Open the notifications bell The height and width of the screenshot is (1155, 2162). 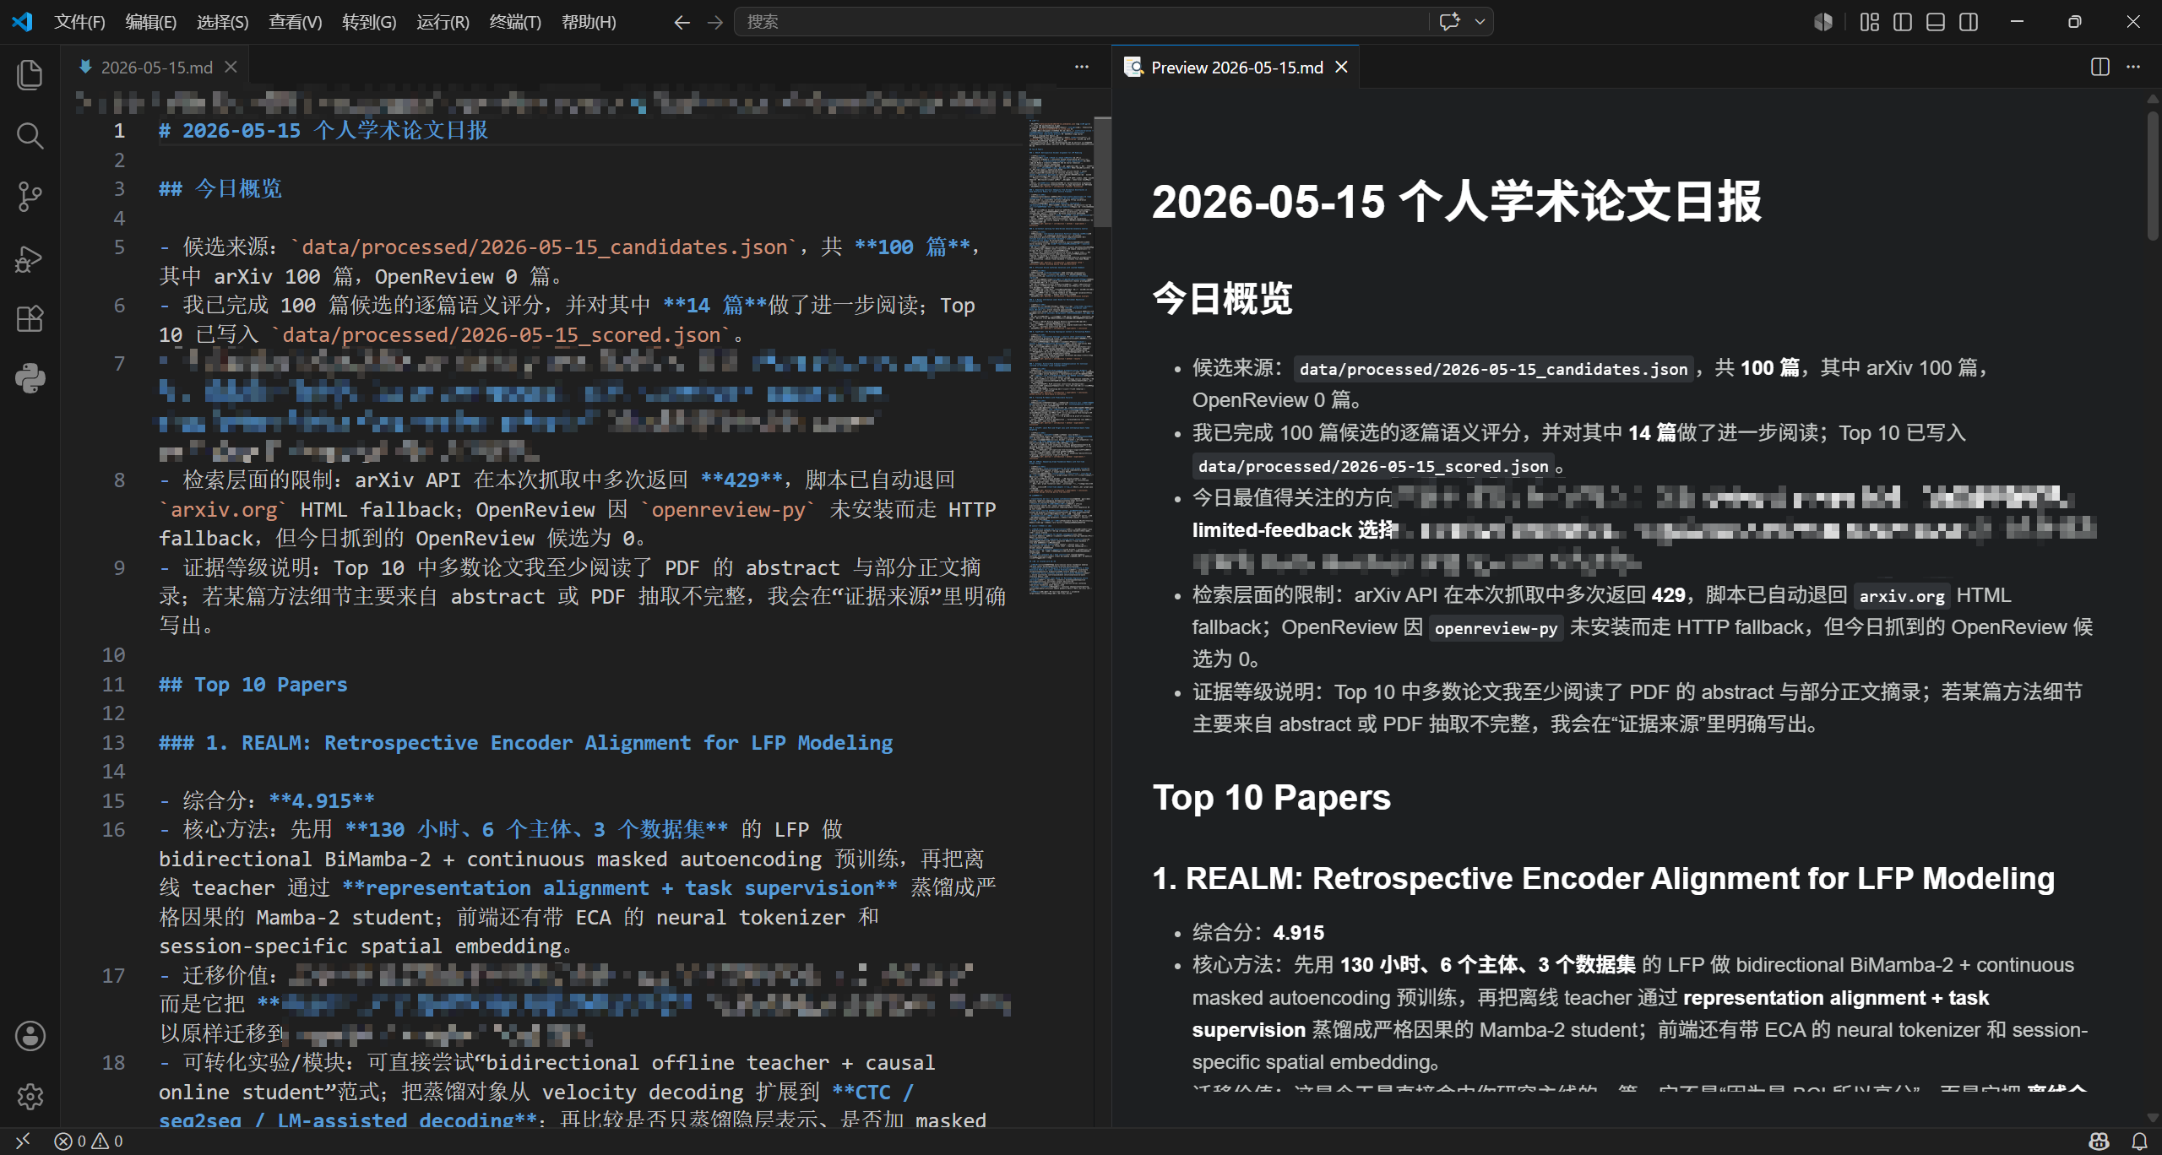click(x=2139, y=1141)
